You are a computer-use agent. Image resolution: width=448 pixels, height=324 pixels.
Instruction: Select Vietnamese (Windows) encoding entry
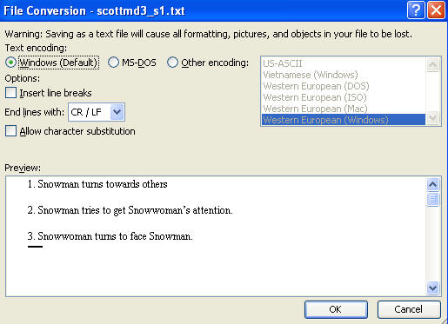point(344,75)
